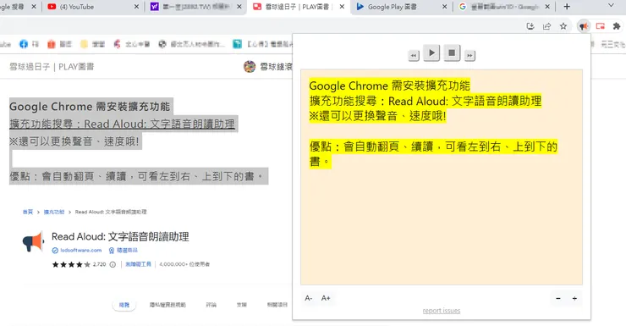Open the Chrome extensions puzzle menu
Viewport: 626px width, 326px height.
[x=617, y=26]
